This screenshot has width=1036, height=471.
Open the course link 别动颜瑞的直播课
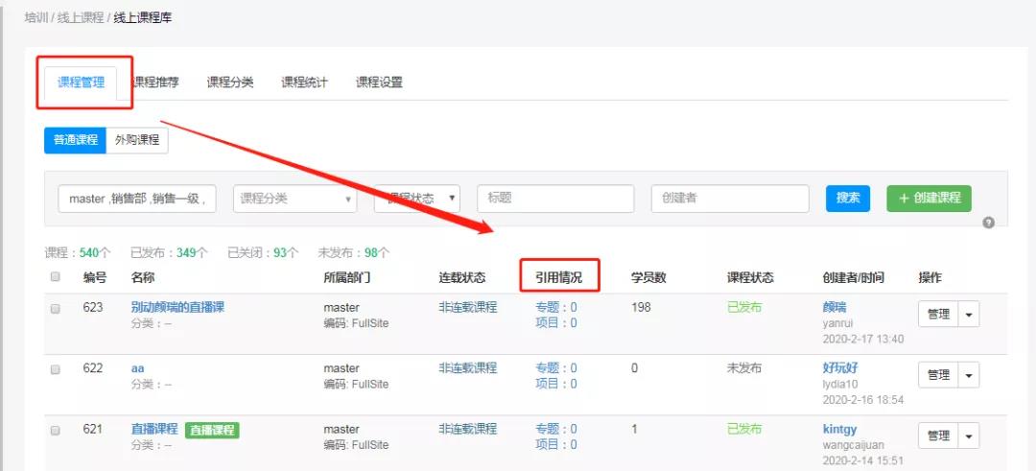pyautogui.click(x=178, y=307)
